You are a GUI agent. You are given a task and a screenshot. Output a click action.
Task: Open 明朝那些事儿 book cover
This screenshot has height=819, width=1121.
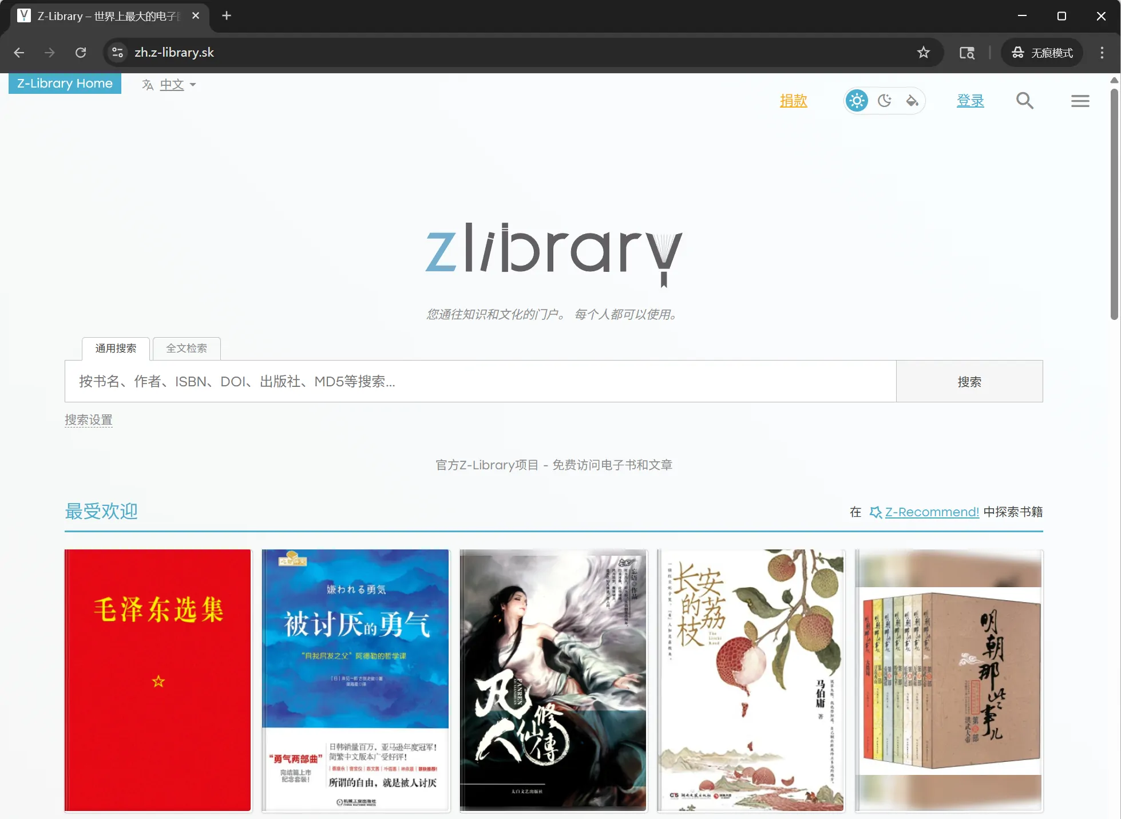tap(949, 680)
